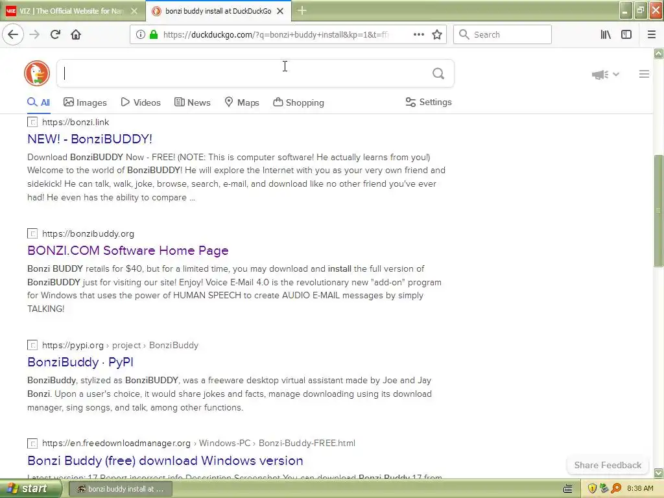This screenshot has width=664, height=498.
Task: Click favicon beside bonzibuddy.org result
Action: point(32,233)
